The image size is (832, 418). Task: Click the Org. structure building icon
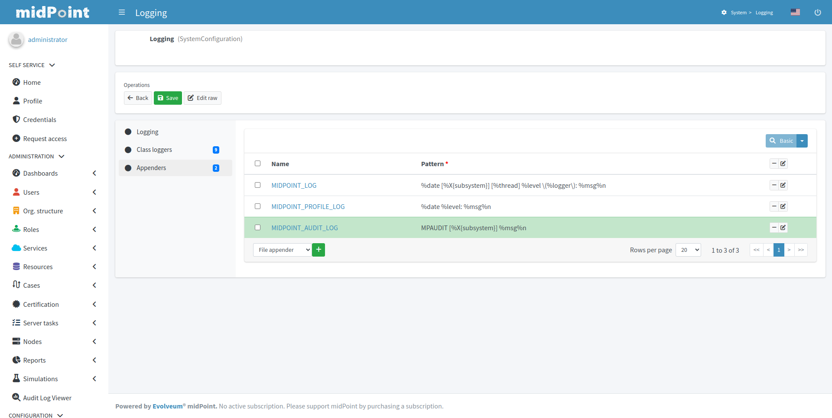click(16, 211)
